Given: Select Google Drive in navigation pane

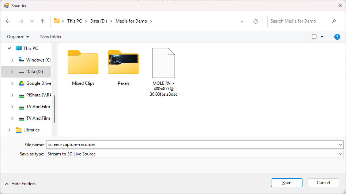Looking at the screenshot, I should (x=35, y=83).
